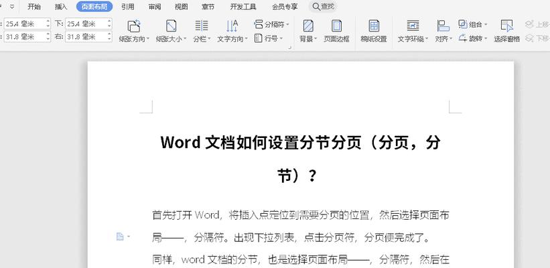The height and width of the screenshot is (268, 550).
Task: Click the line starting '同样，word 文档的分节'
Action: [300, 260]
